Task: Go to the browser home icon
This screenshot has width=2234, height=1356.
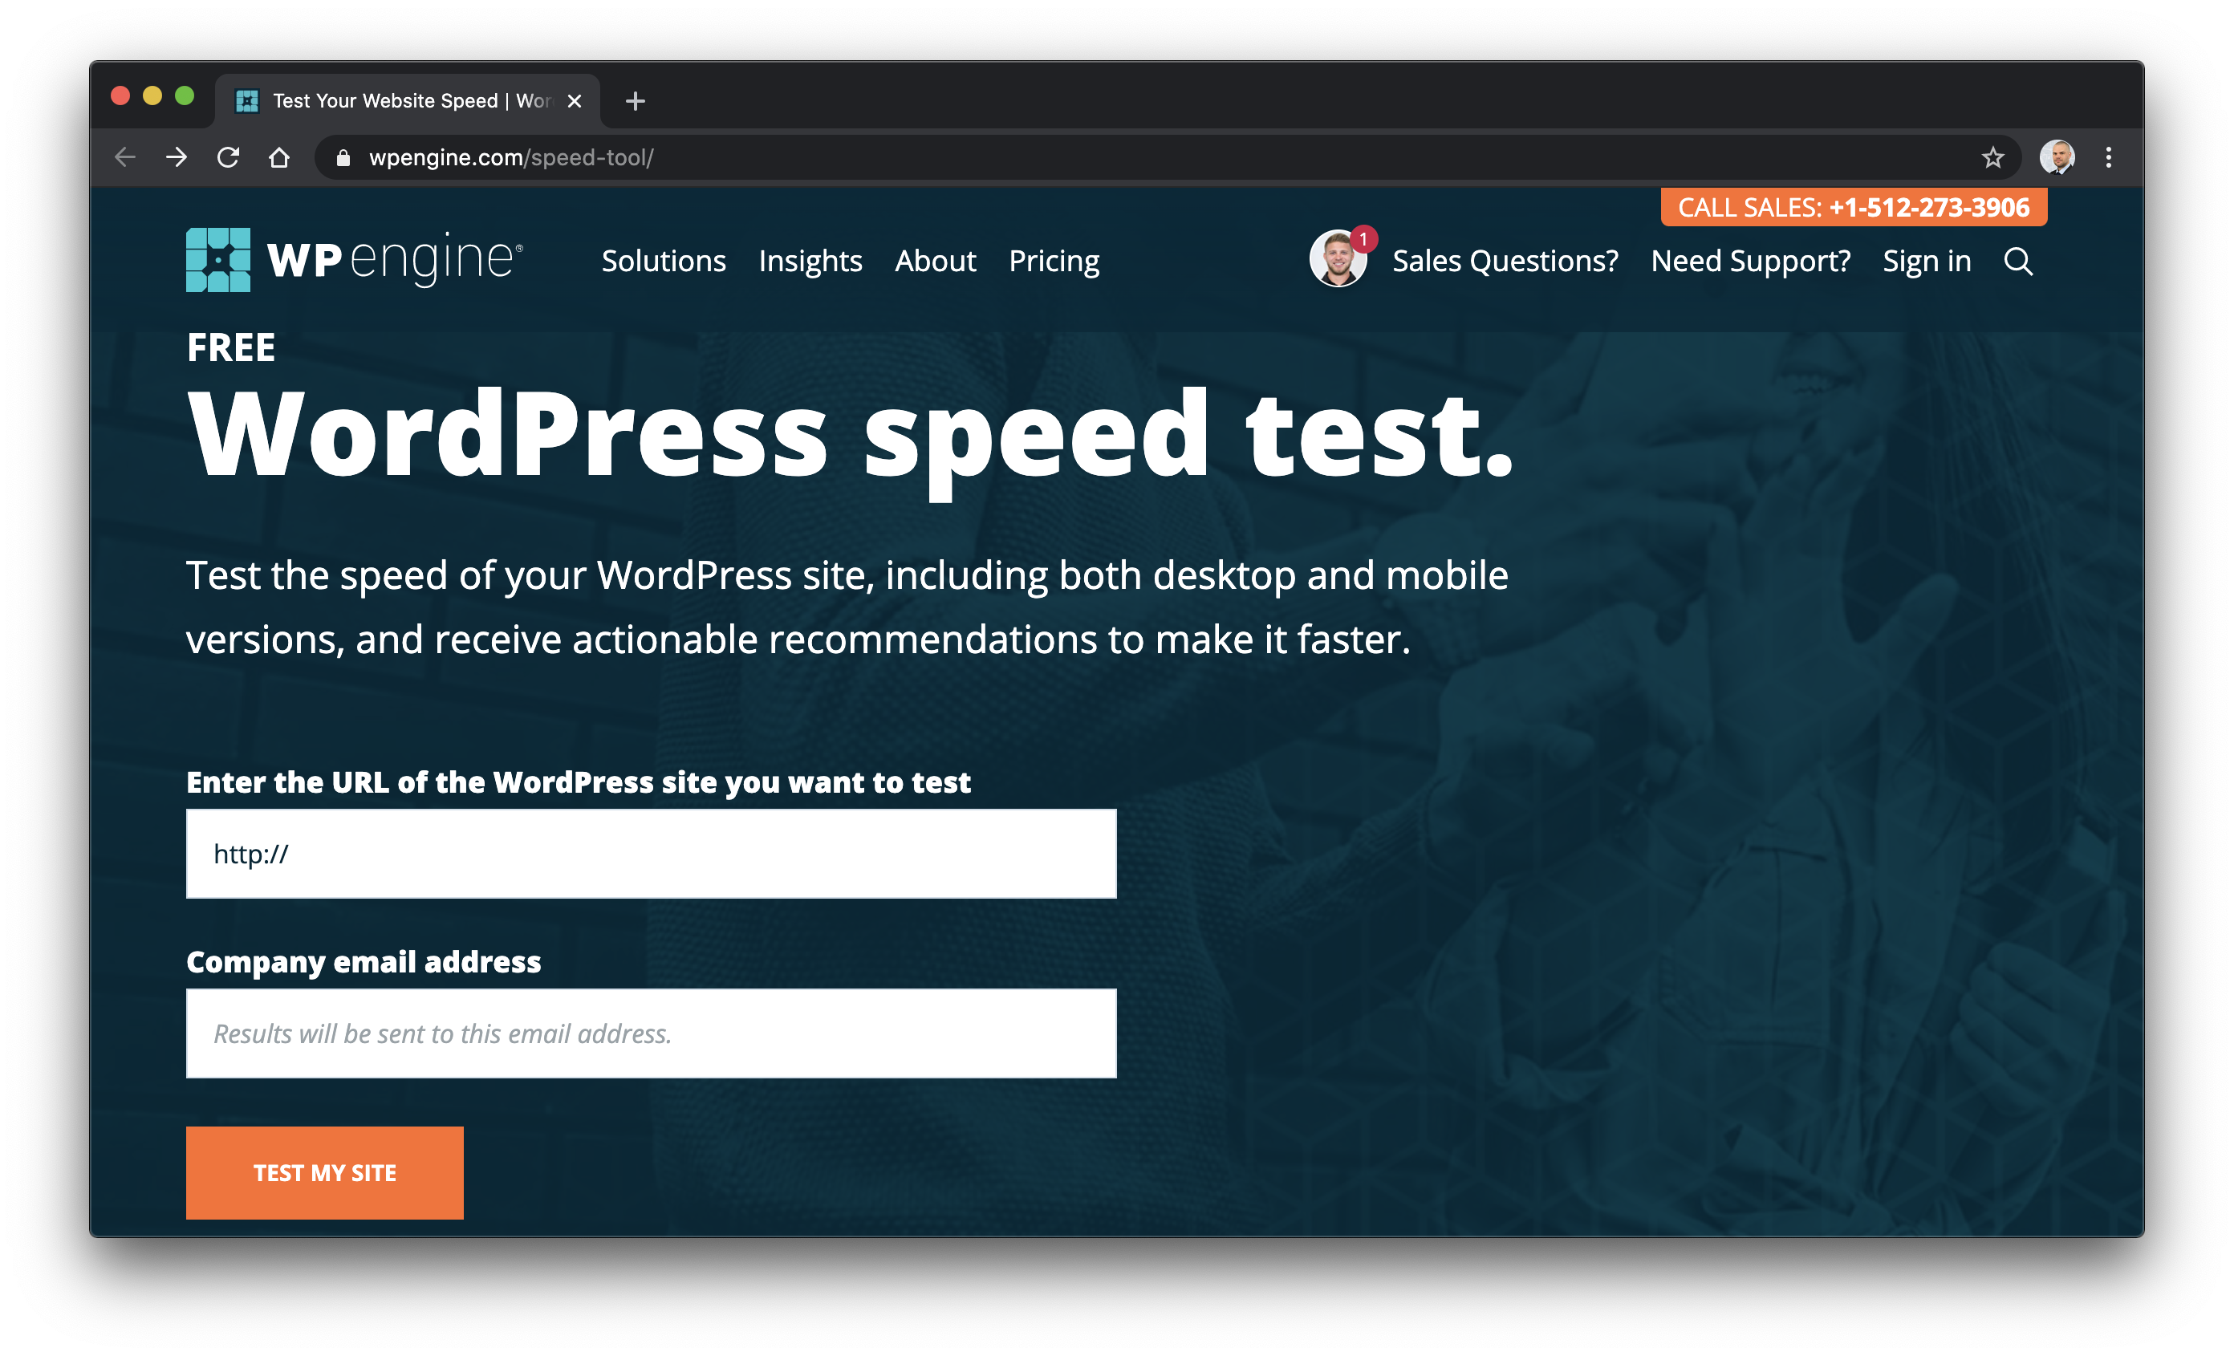Action: tap(279, 158)
